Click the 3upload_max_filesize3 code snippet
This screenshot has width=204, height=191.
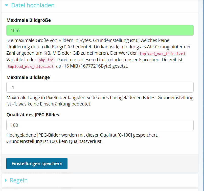pyautogui.click(x=31, y=67)
